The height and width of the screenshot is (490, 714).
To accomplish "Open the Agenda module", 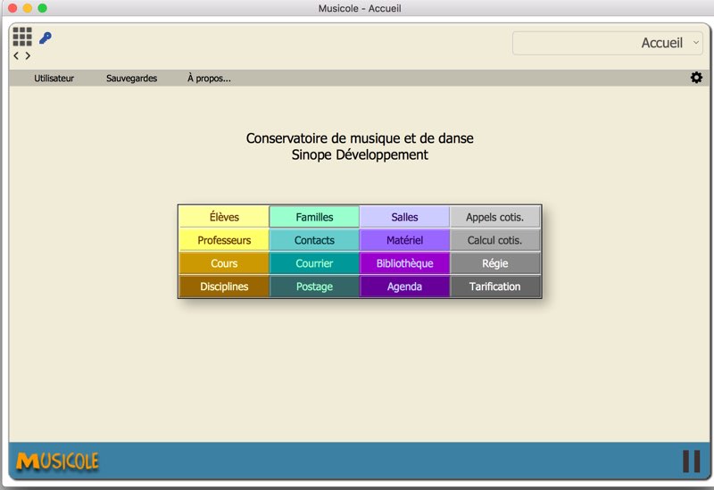I will point(404,287).
